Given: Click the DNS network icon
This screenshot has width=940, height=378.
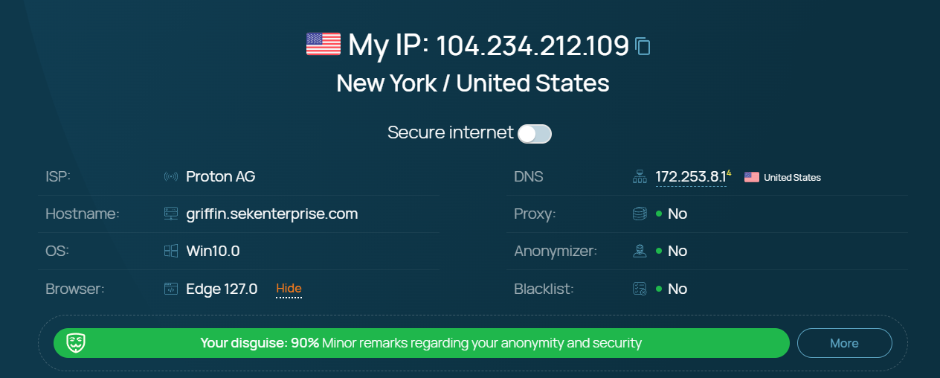Looking at the screenshot, I should coord(640,177).
